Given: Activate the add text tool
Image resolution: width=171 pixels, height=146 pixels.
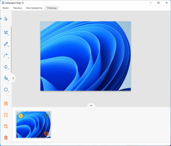Looking at the screenshot, I should click(6, 78).
